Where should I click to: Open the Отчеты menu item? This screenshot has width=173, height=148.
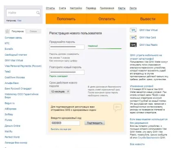tap(50, 8)
